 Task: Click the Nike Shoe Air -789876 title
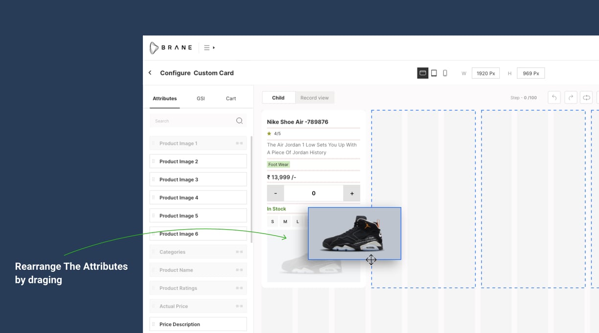298,122
